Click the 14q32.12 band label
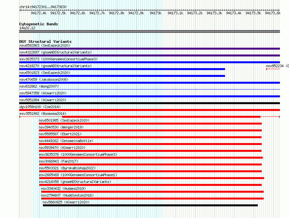This screenshot has width=289, height=218. click(27, 28)
